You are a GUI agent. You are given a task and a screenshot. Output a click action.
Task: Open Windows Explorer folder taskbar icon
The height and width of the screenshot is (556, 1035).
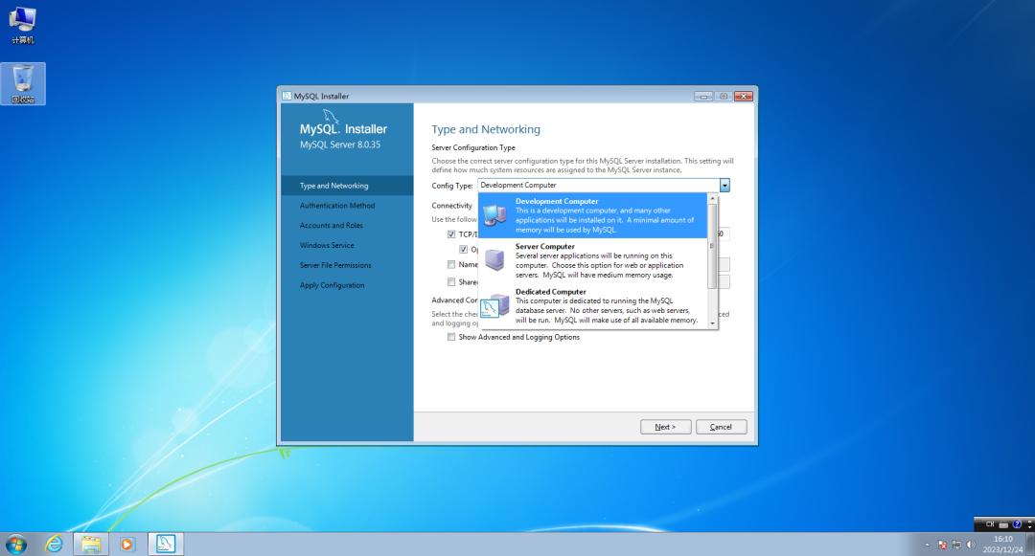coord(91,545)
